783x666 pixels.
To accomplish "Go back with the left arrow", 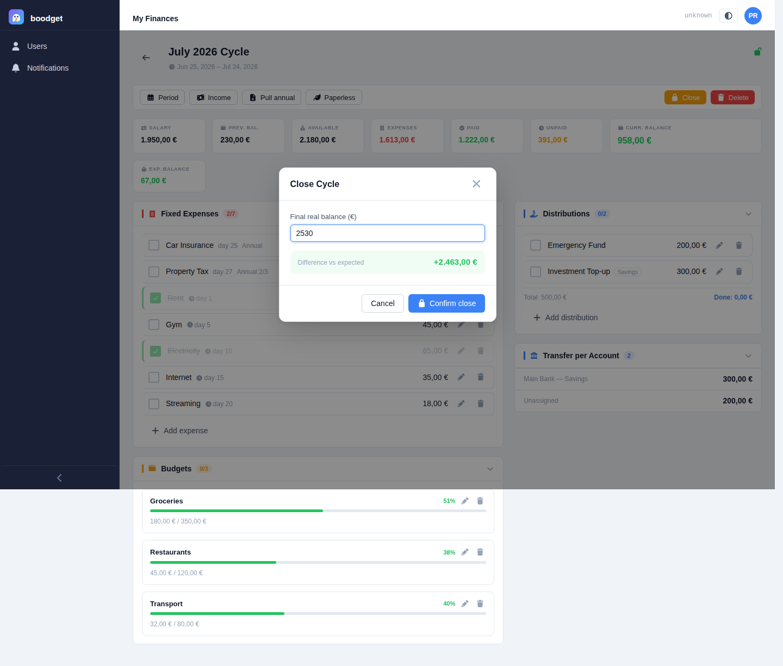I will click(x=146, y=58).
